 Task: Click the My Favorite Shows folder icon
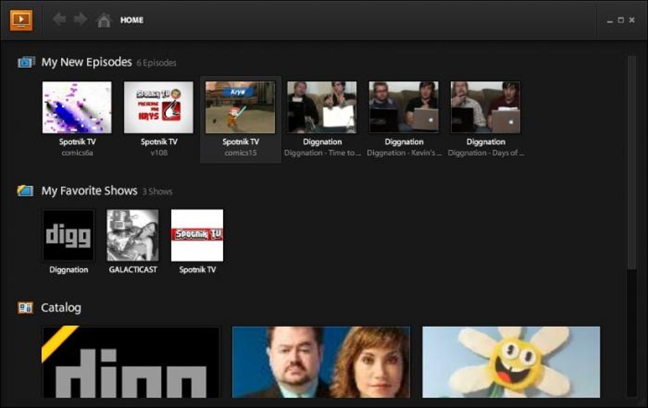pos(25,190)
